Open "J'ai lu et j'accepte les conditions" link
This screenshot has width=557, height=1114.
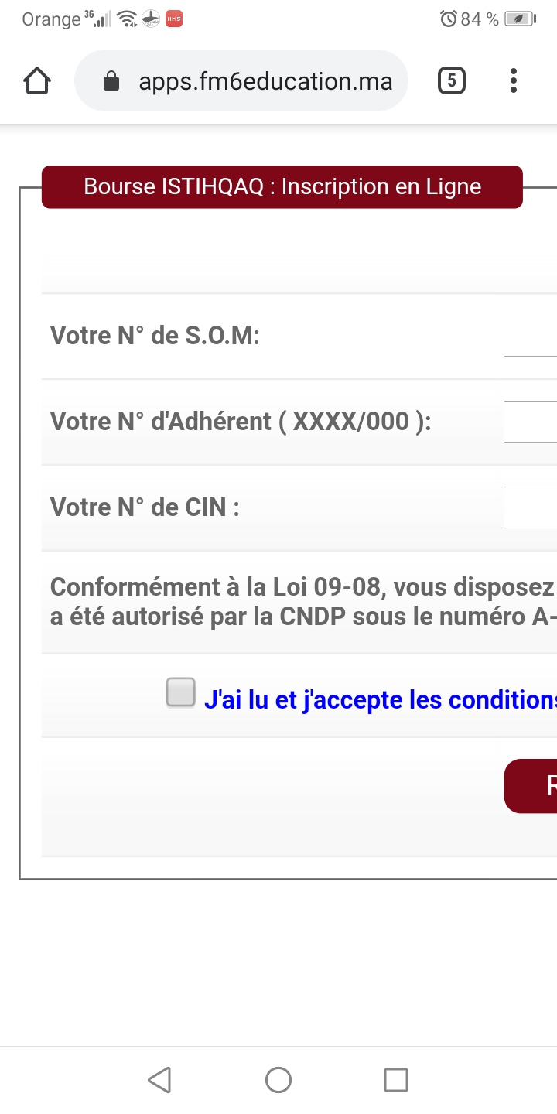click(x=379, y=700)
